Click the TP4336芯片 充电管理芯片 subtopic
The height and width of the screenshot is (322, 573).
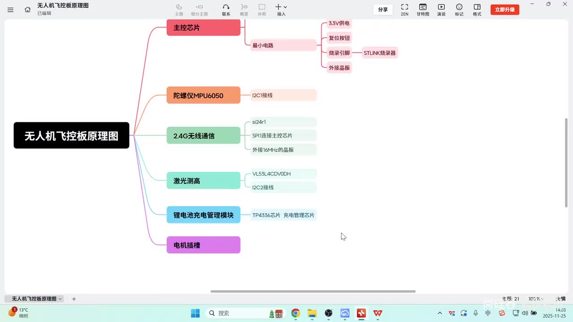tap(283, 215)
